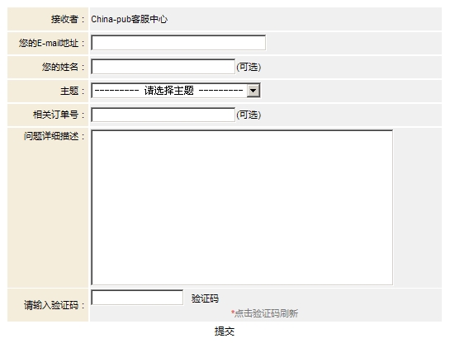Click the 相关订单号 input field
Viewport: 469px width, 343px height.
coord(163,115)
